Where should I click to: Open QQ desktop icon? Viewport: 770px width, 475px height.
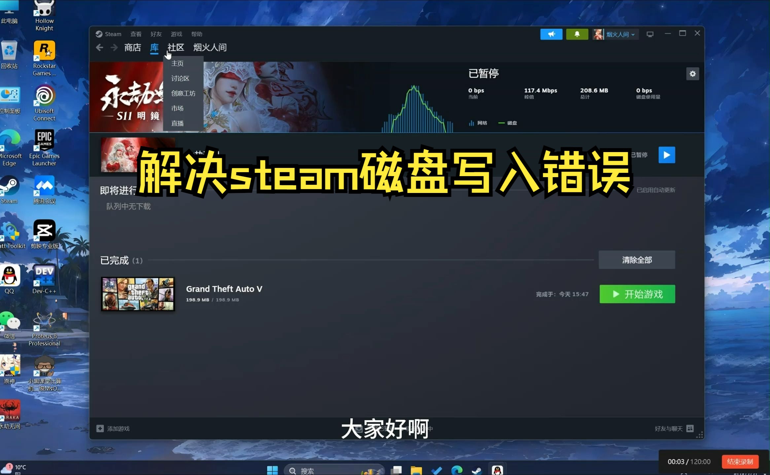point(9,279)
